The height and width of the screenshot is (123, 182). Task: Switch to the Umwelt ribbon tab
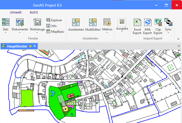click(16, 12)
